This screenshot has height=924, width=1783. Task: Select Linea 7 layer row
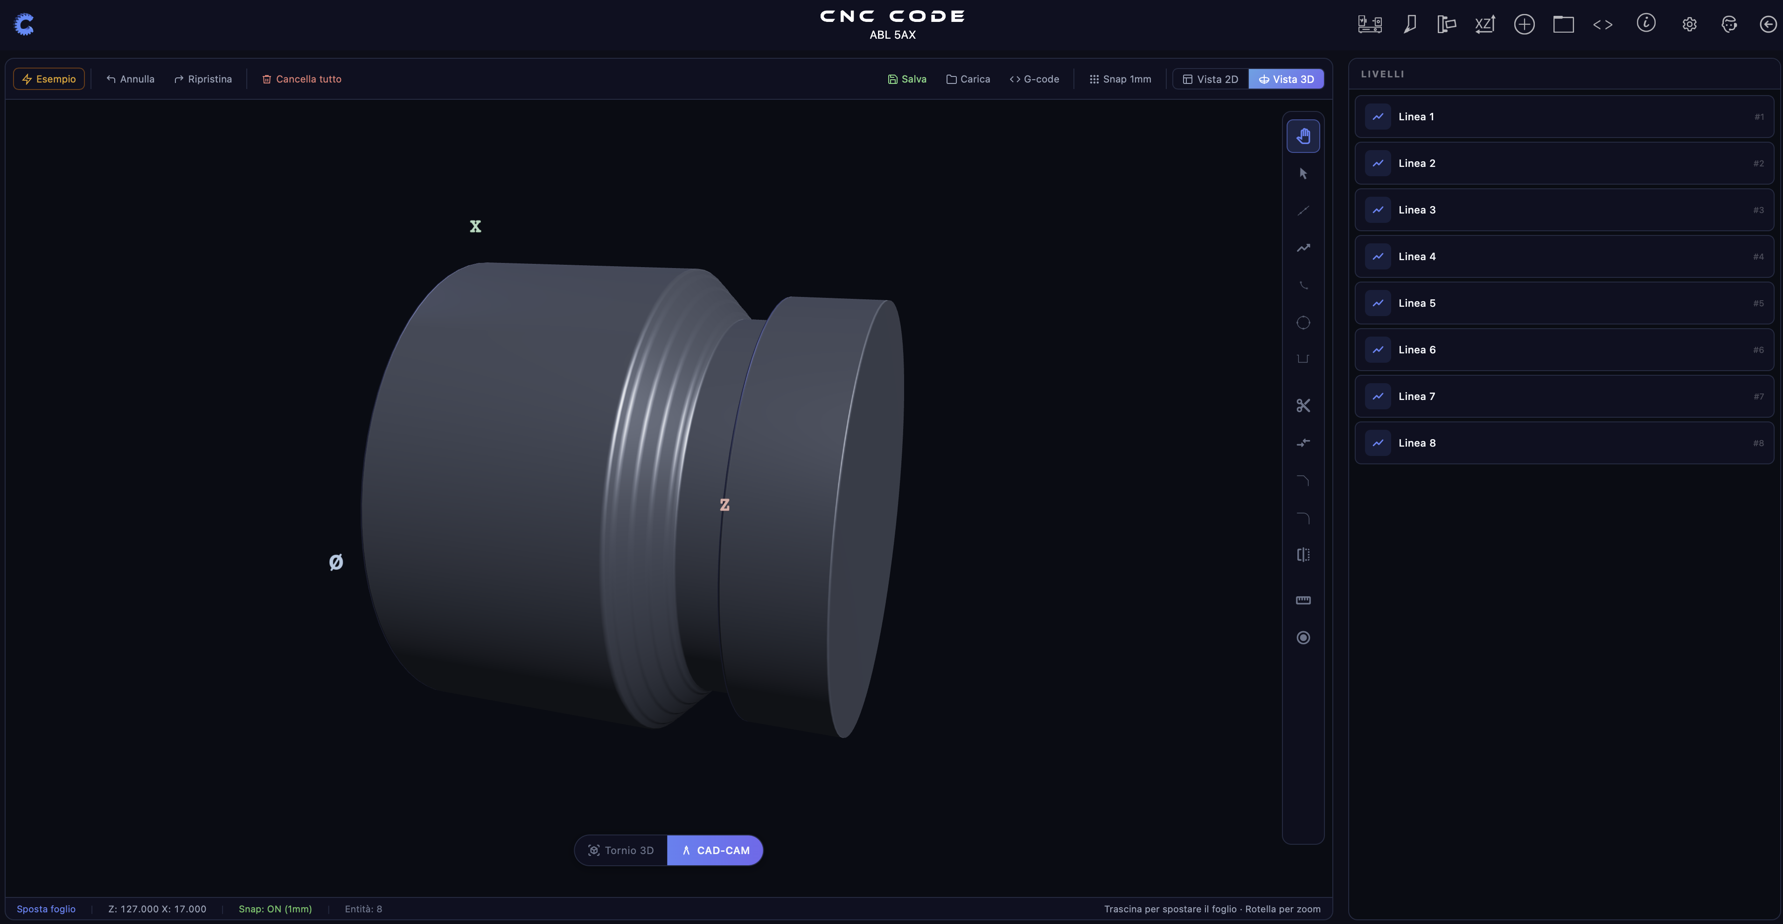pyautogui.click(x=1564, y=396)
